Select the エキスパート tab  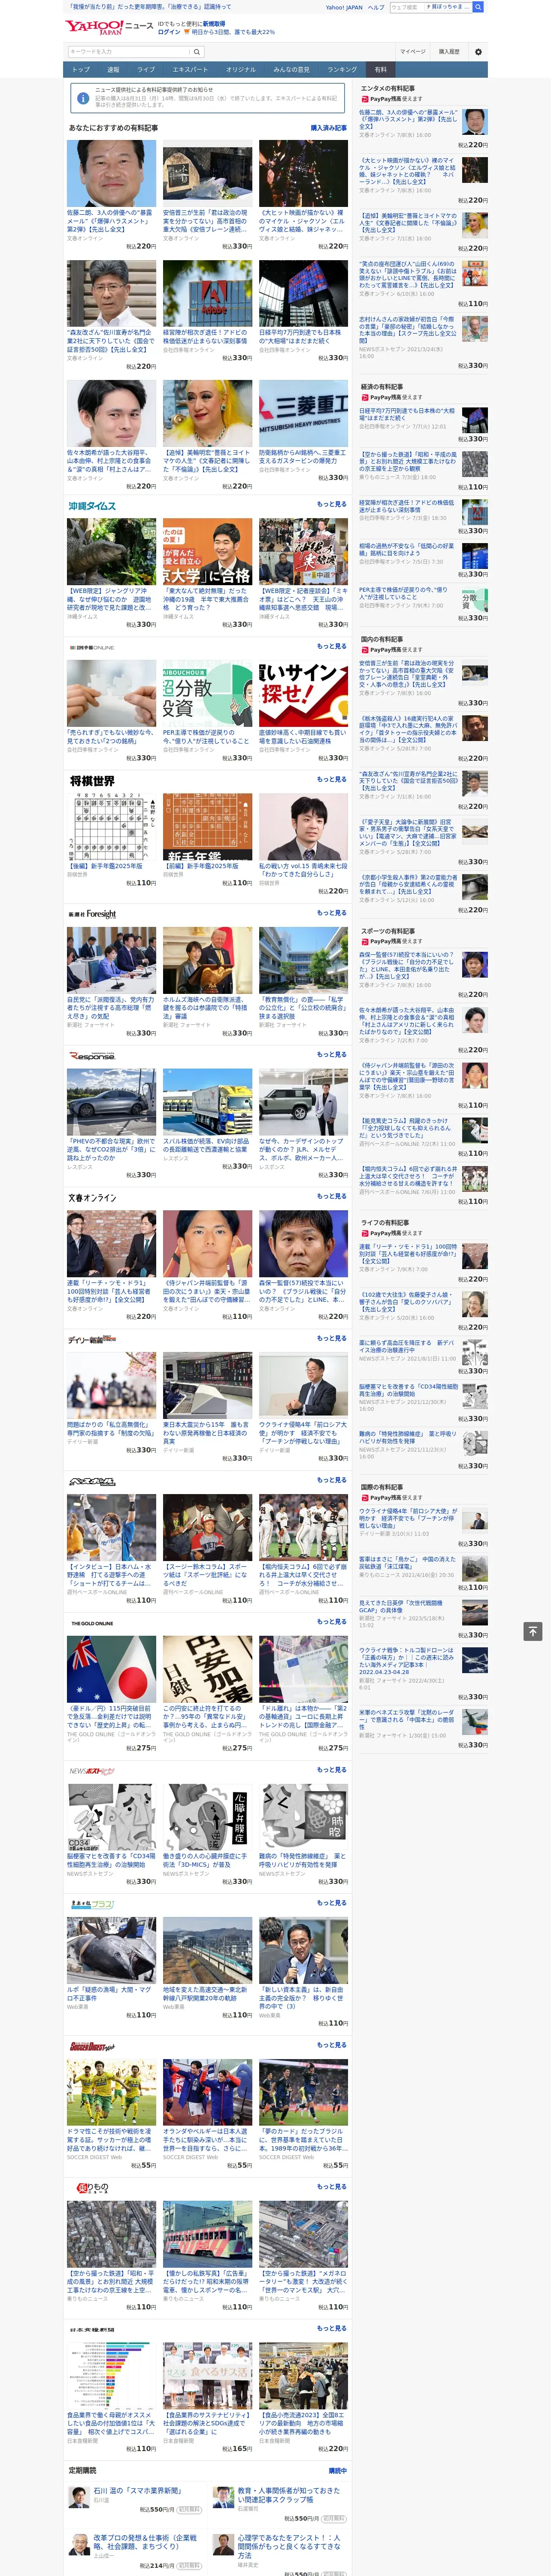190,70
